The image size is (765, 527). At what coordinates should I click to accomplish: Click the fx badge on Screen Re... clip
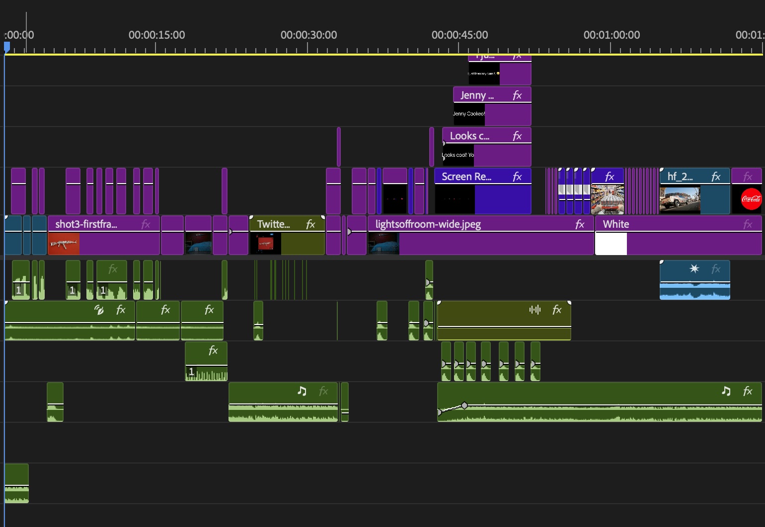pyautogui.click(x=517, y=177)
